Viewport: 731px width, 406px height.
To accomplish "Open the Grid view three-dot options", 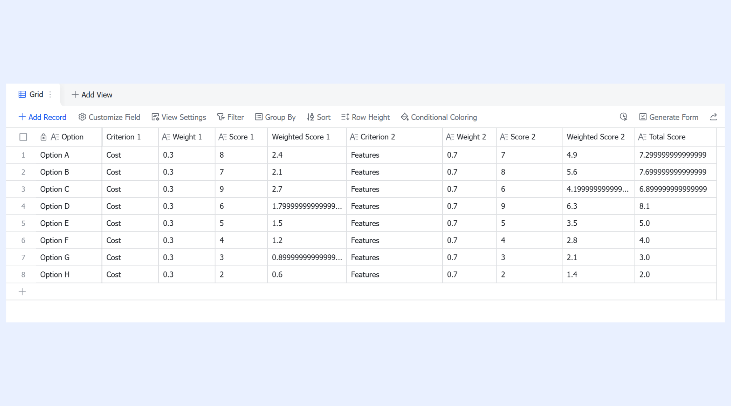I will 50,94.
